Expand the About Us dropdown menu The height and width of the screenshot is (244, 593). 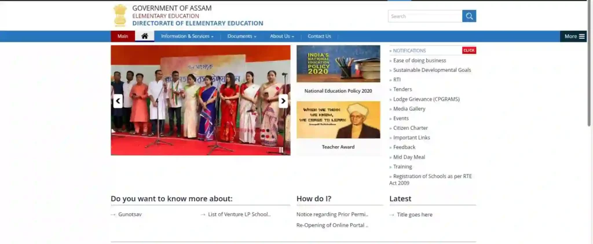pos(281,36)
